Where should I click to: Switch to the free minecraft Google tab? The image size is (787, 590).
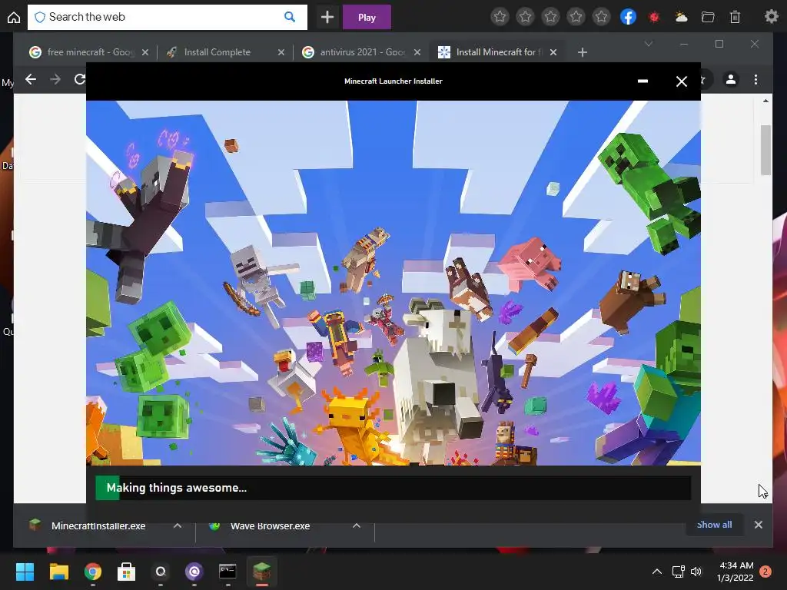89,52
